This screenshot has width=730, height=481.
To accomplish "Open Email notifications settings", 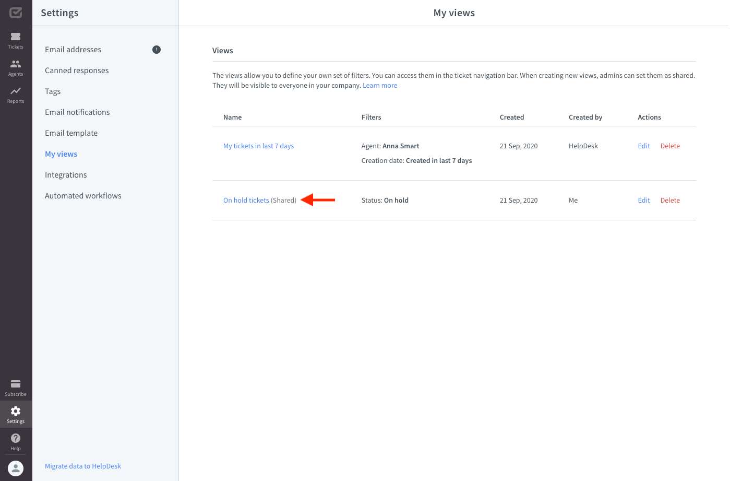I will tap(77, 112).
